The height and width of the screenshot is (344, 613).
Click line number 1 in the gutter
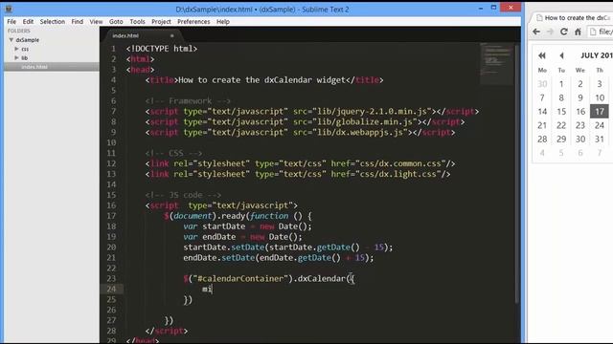click(113, 49)
